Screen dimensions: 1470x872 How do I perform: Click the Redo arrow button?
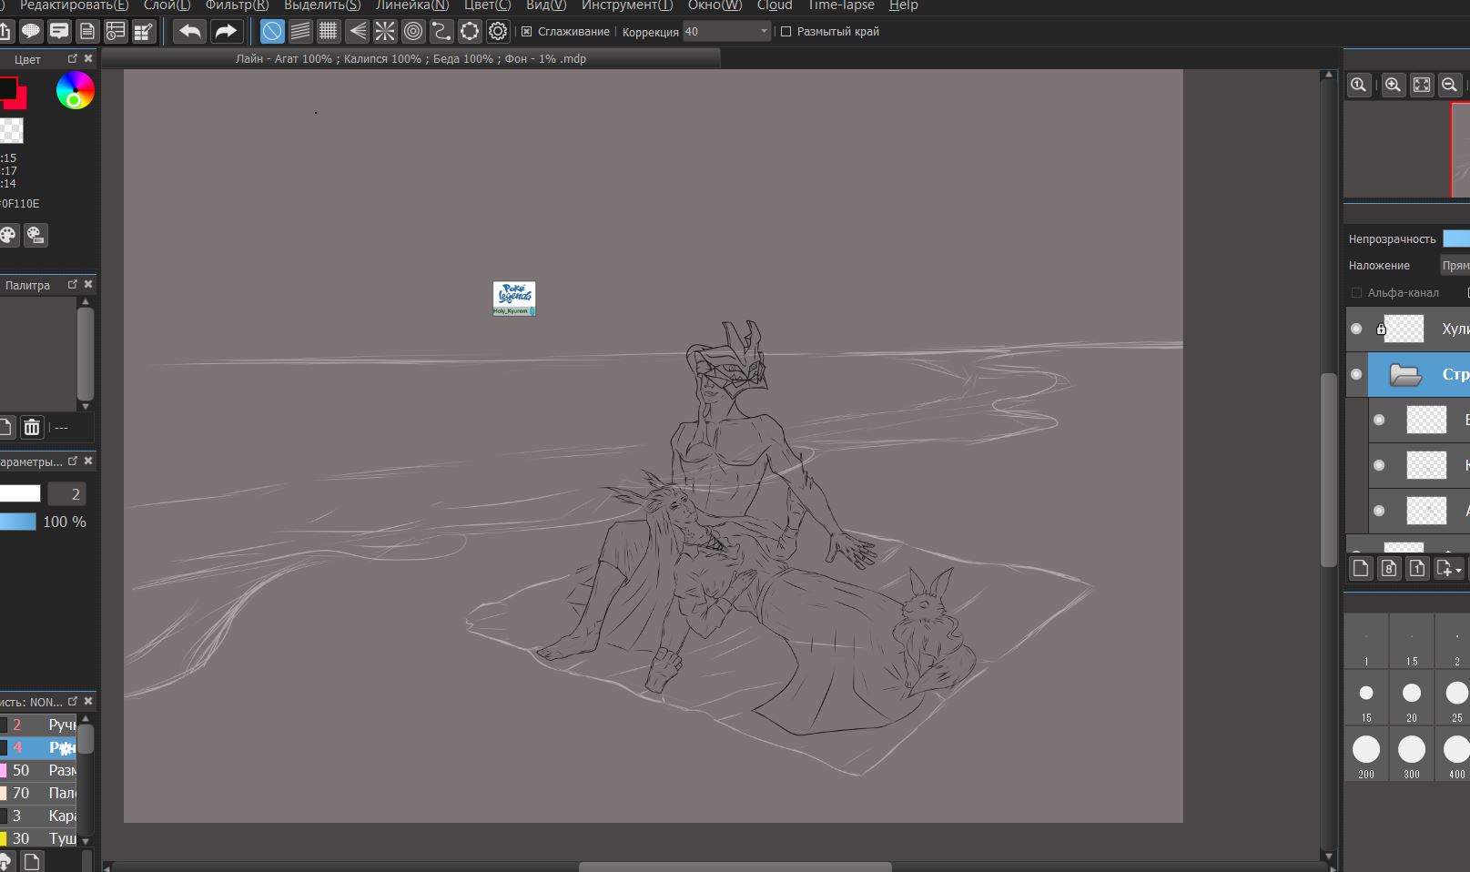[x=225, y=32]
